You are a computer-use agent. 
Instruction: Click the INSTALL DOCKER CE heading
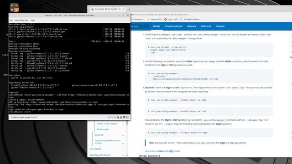tap(150, 156)
